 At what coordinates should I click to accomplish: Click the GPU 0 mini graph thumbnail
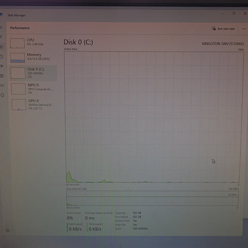coord(19,104)
